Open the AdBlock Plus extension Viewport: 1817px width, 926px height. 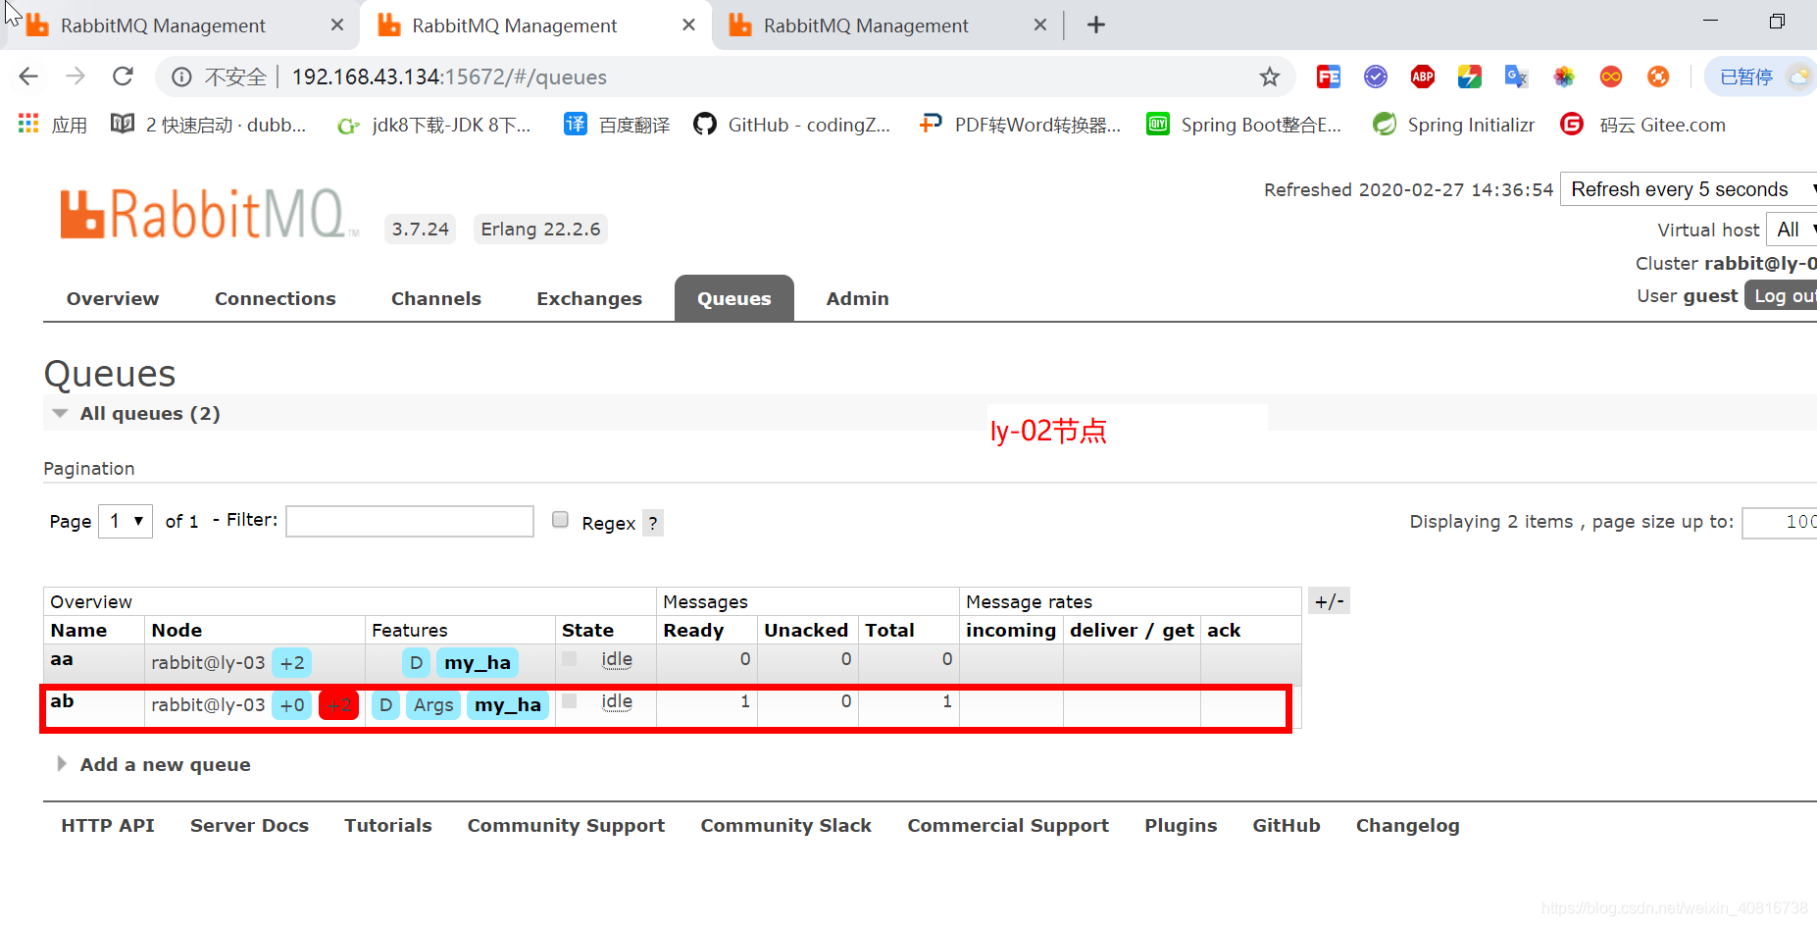click(1423, 77)
